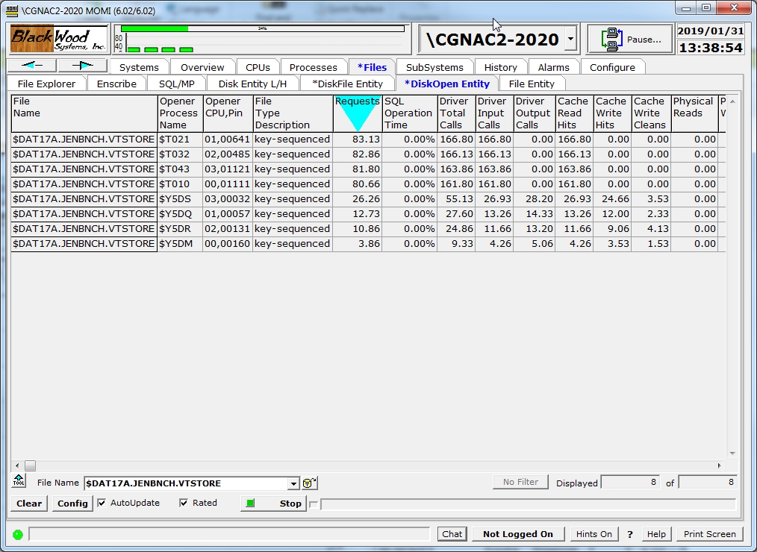Disable the Rated checkbox

coord(184,504)
